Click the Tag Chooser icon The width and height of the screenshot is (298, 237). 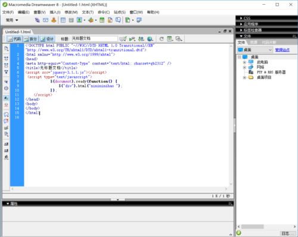tap(139, 20)
